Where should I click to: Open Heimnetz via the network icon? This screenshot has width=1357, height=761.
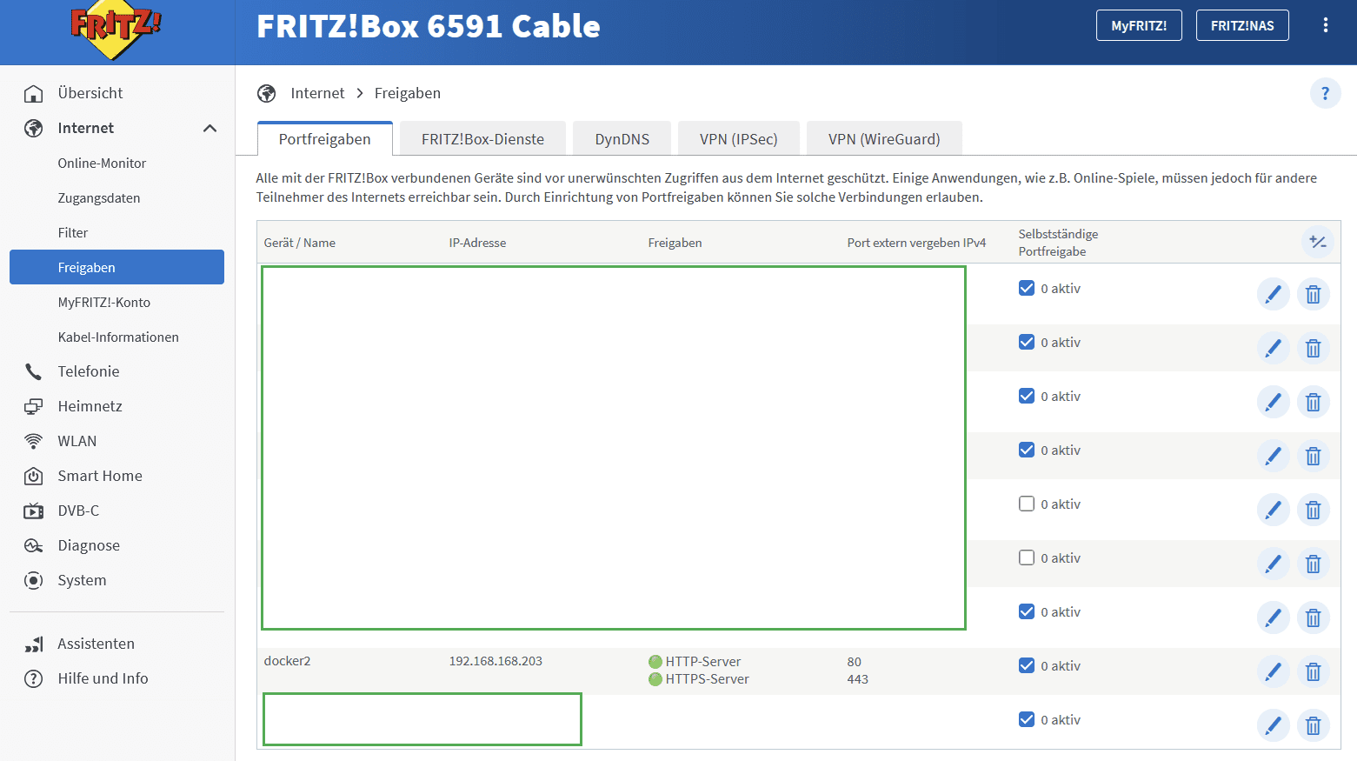(33, 406)
